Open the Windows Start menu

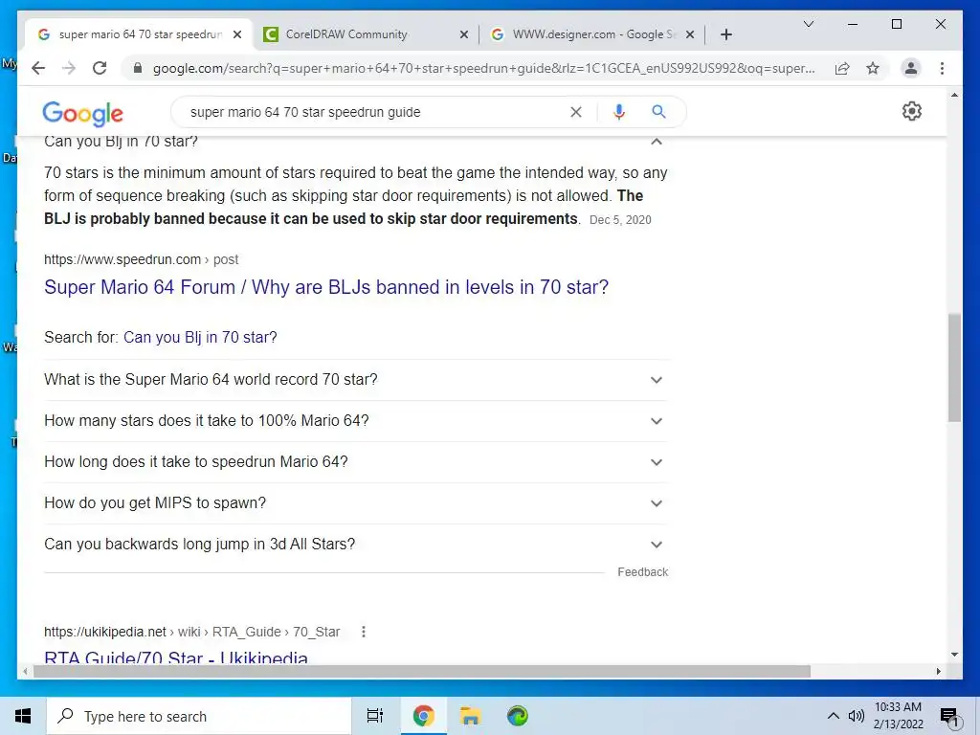click(x=23, y=716)
